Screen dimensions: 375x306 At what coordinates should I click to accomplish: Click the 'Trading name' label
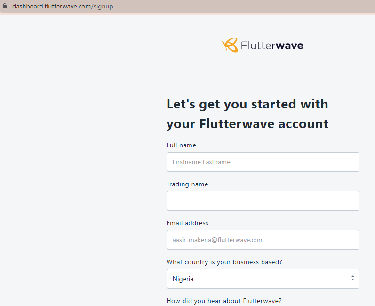click(187, 184)
